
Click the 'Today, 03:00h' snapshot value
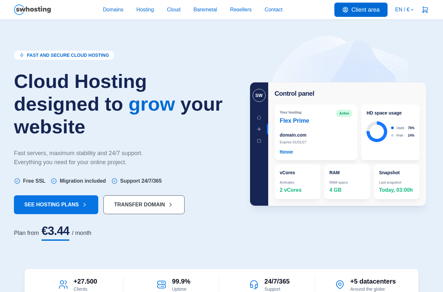coord(396,190)
